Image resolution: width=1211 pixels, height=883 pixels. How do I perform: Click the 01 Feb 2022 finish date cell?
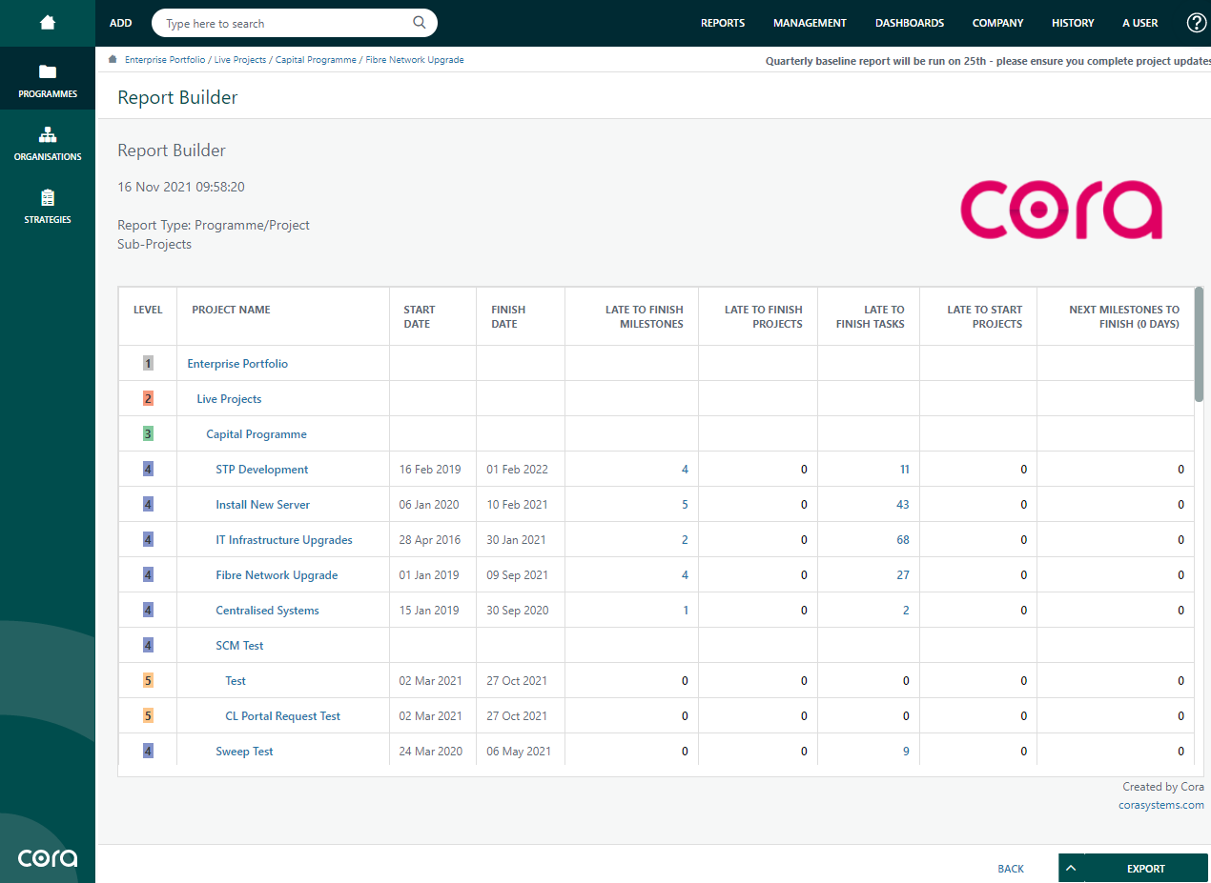[517, 470]
